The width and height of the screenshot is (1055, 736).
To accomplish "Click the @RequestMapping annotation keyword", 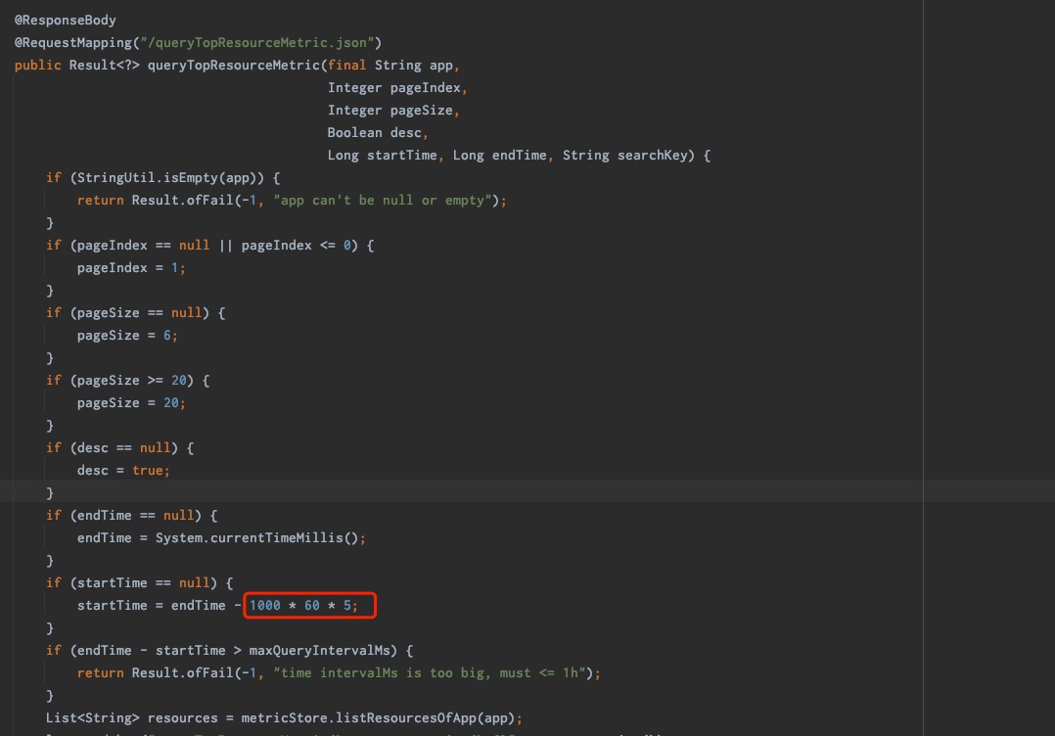I will coord(73,42).
